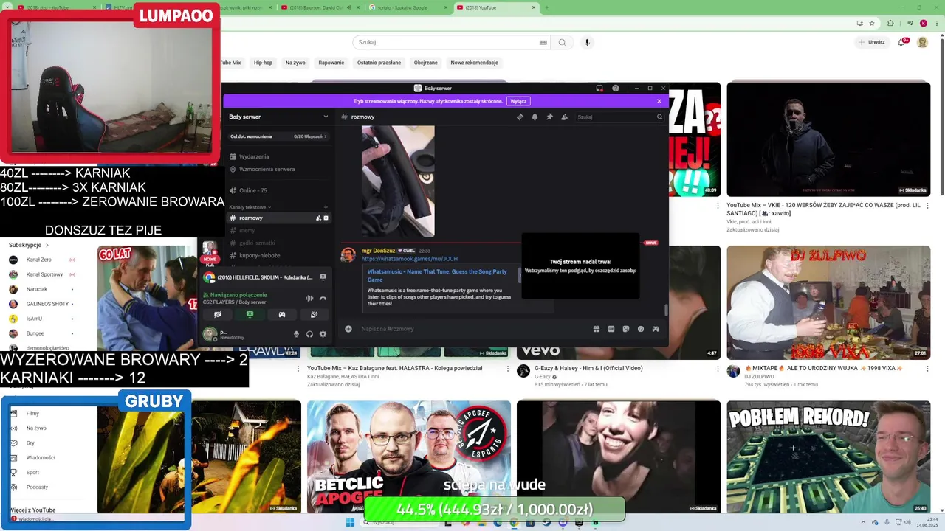The image size is (945, 531).
Task: Open options for MIXTAPE 1998 VIXA video
Action: click(x=928, y=369)
